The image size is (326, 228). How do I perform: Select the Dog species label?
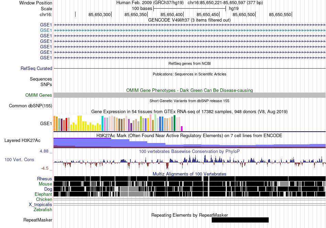point(48,189)
